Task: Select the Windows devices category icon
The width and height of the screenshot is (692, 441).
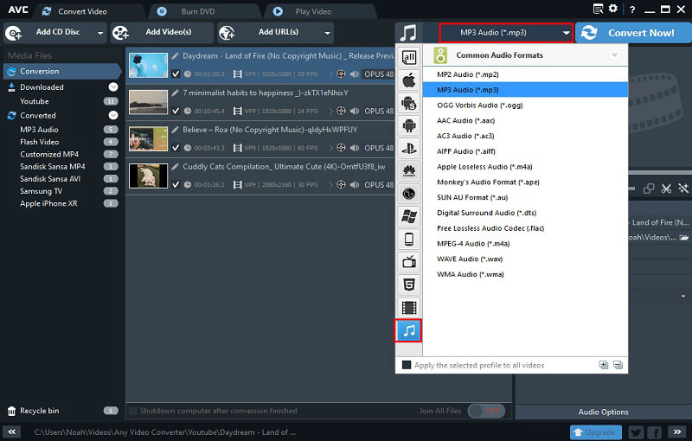Action: [x=409, y=216]
